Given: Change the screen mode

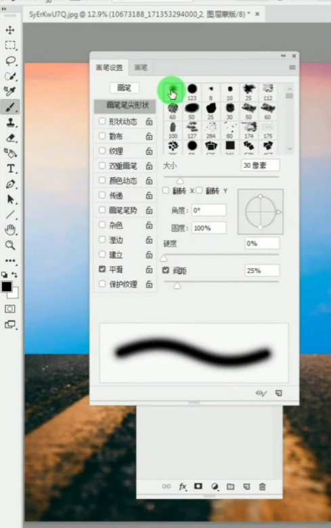Looking at the screenshot, I should pyautogui.click(x=10, y=325).
